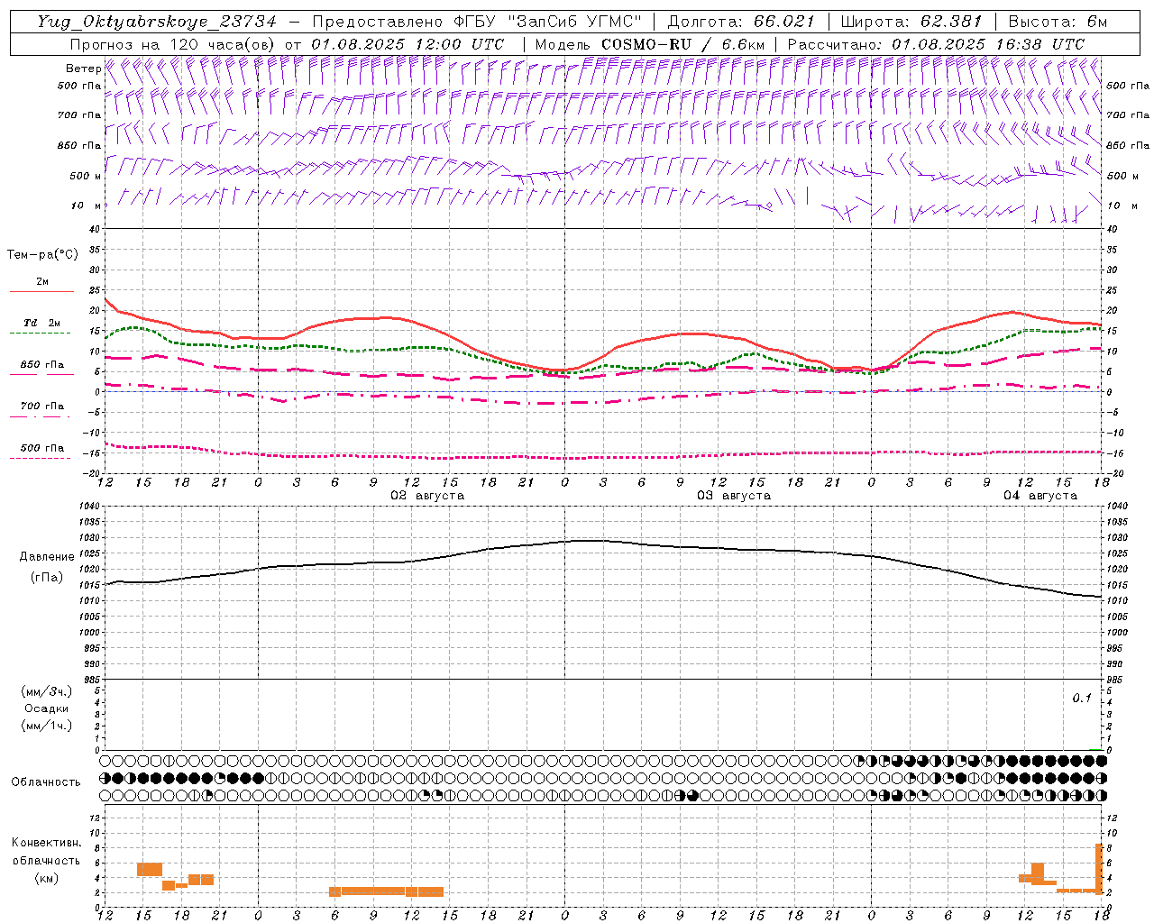Click the solid red line sample under 2м legend
The height and width of the screenshot is (923, 1154).
pos(41,291)
